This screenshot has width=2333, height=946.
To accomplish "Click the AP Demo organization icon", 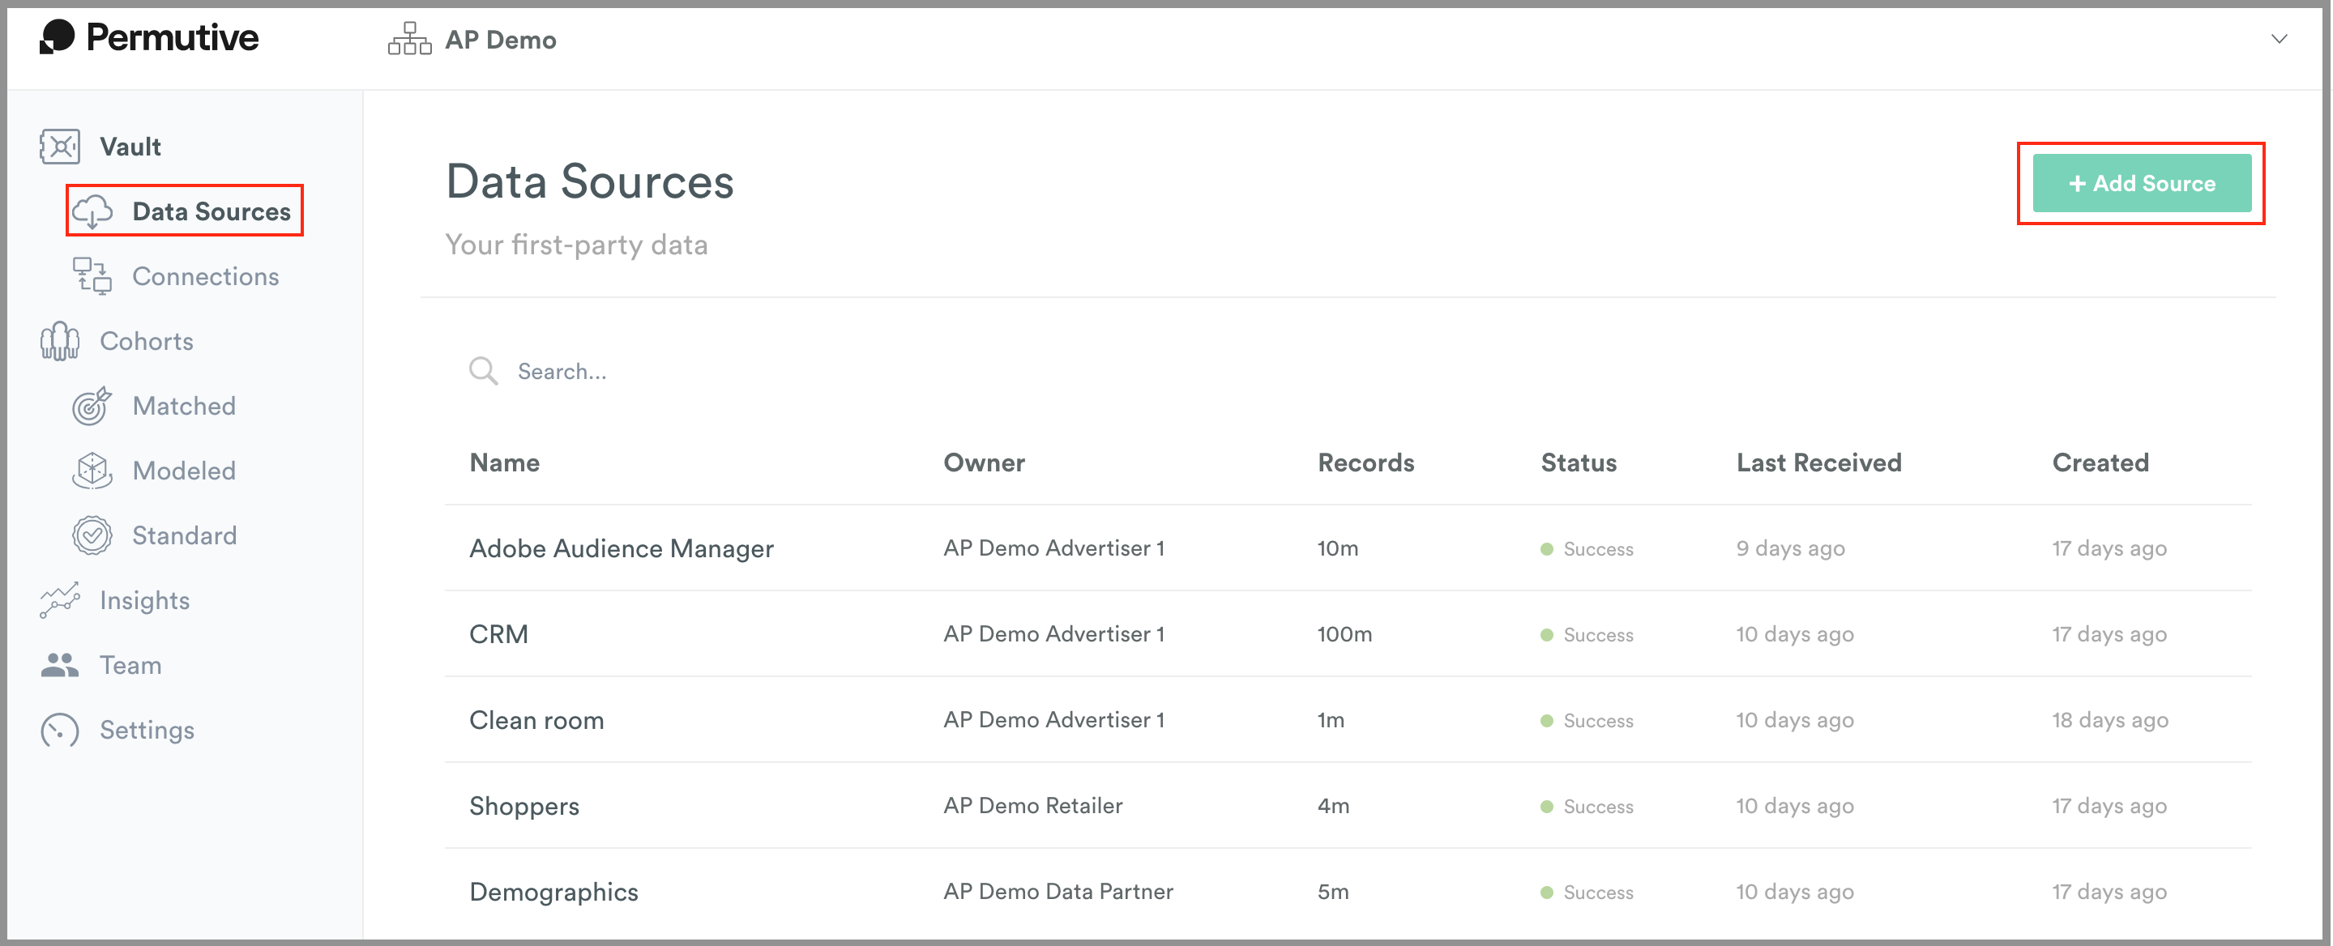I will (x=409, y=39).
